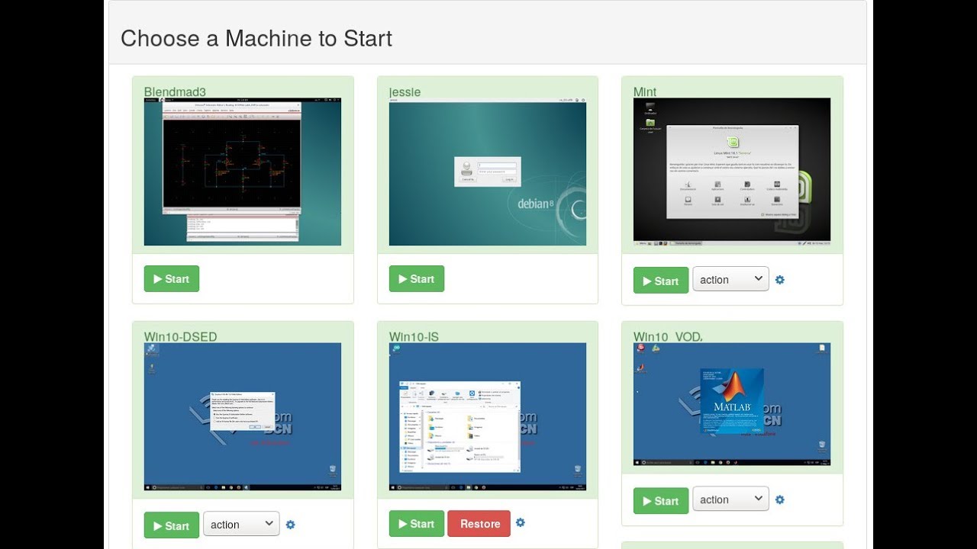
Task: Open settings gear next to the Restore button
Action: pos(520,522)
